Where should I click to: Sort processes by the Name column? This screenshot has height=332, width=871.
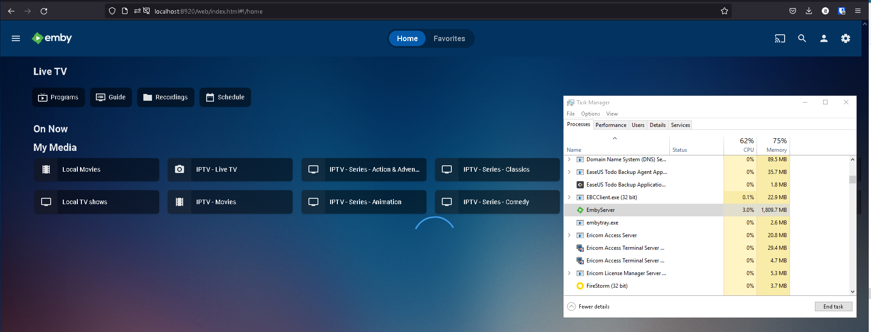[x=617, y=145]
